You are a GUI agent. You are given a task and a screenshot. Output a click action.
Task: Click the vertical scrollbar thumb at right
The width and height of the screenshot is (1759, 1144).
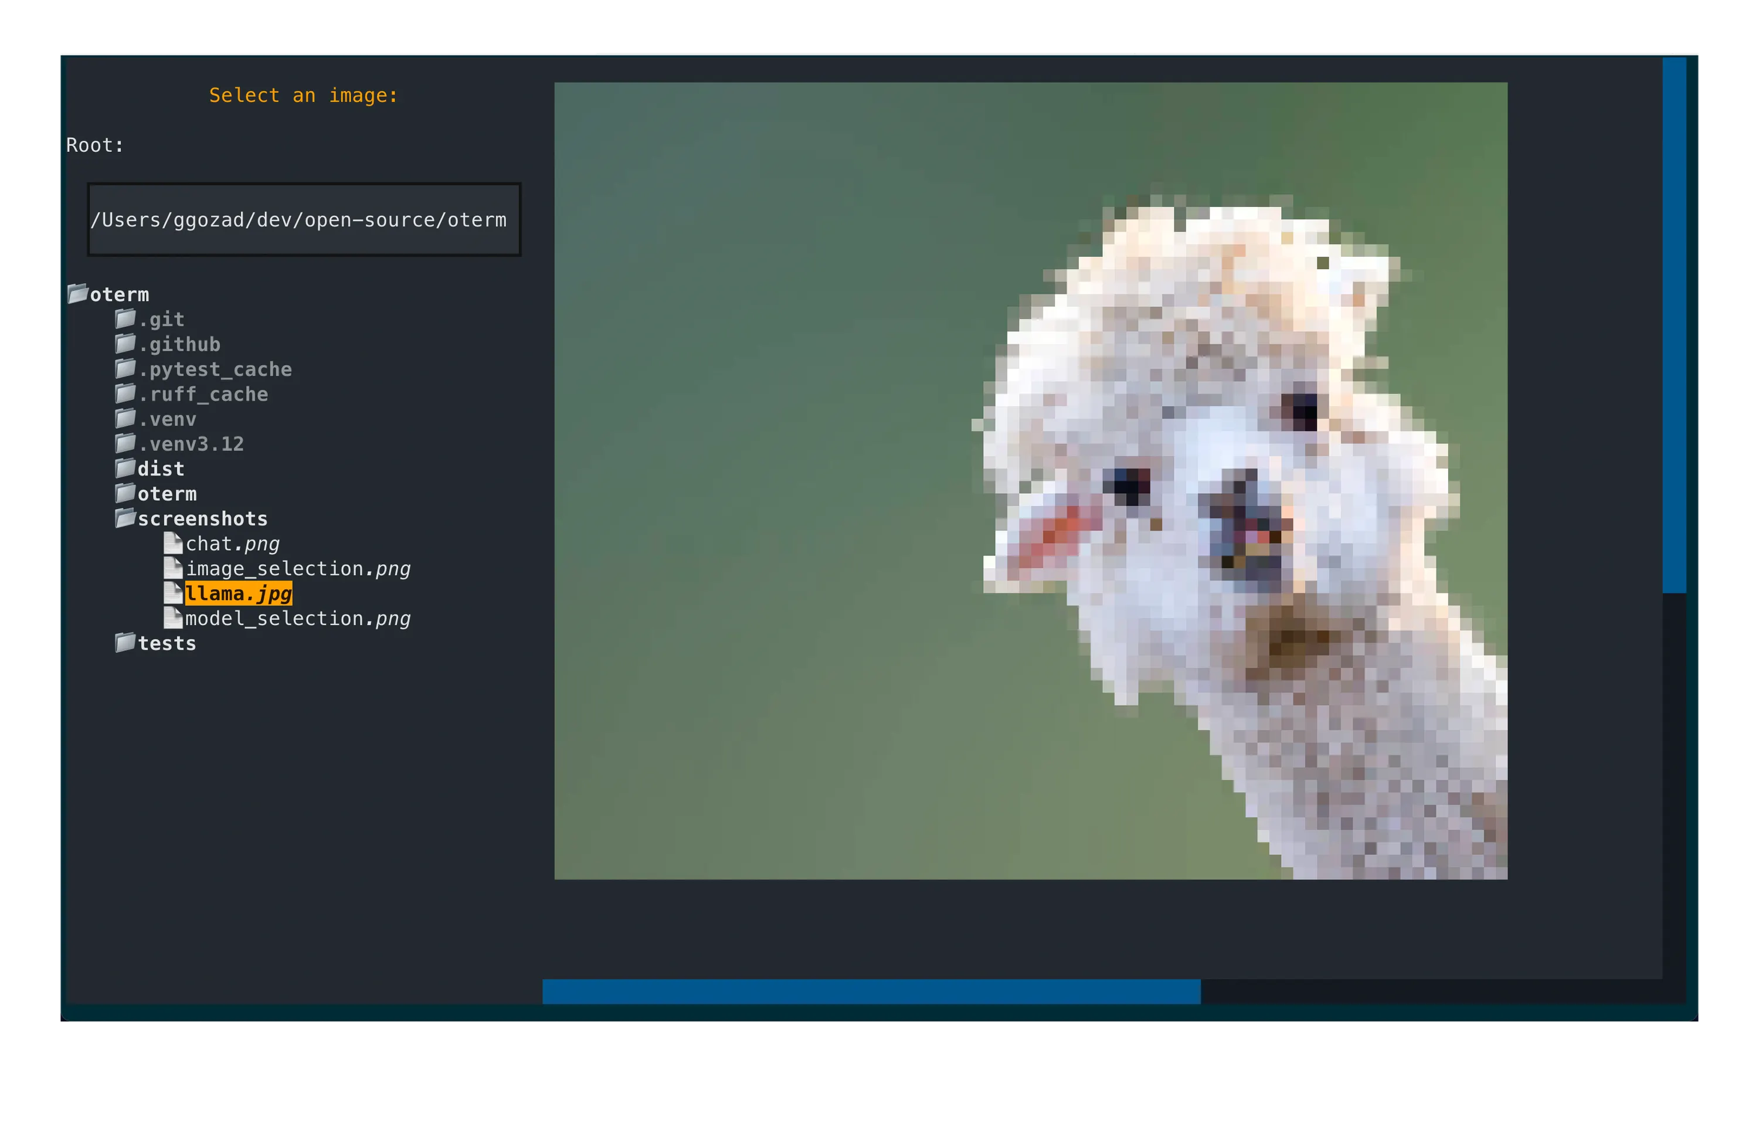coord(1674,325)
